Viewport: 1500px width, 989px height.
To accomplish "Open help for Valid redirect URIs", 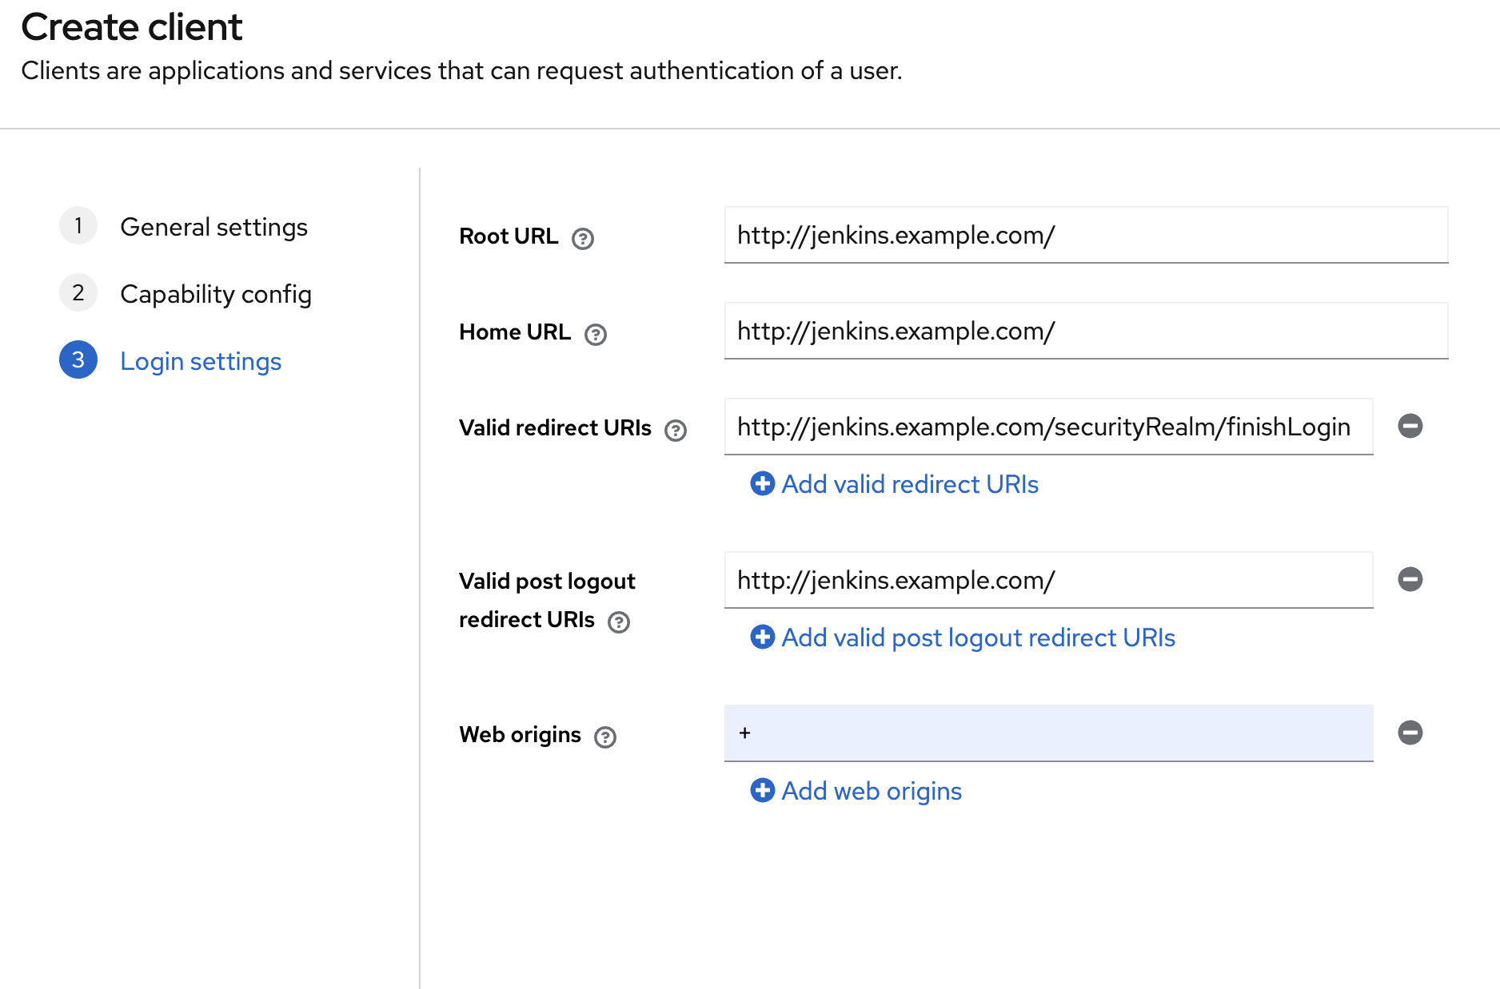I will [676, 431].
